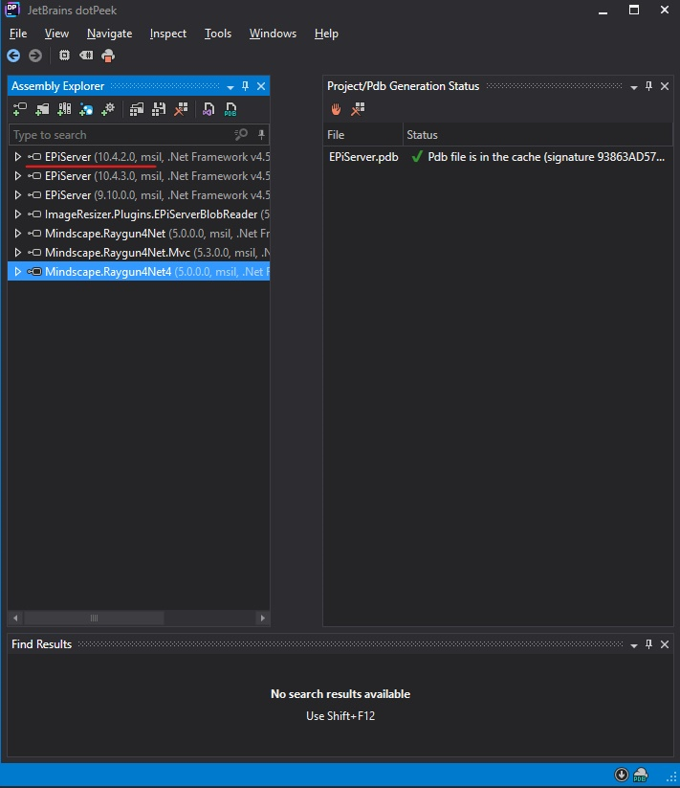
Task: Click the Export to Visual Studio project icon
Action: click(x=208, y=109)
